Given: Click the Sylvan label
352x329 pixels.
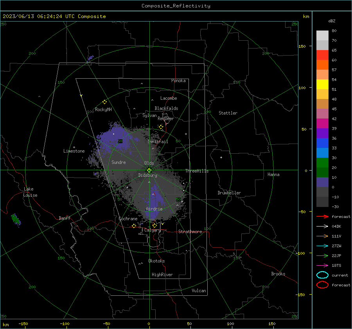Looking at the screenshot, I should [x=149, y=115].
